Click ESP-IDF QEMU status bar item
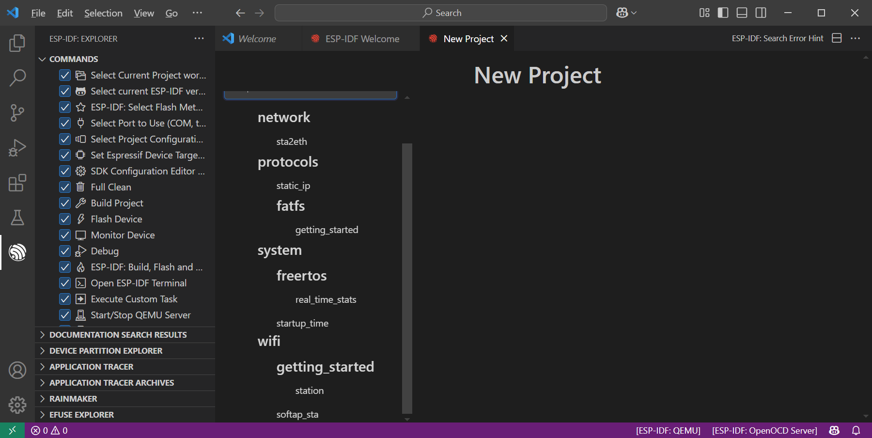This screenshot has width=872, height=438. [x=668, y=430]
